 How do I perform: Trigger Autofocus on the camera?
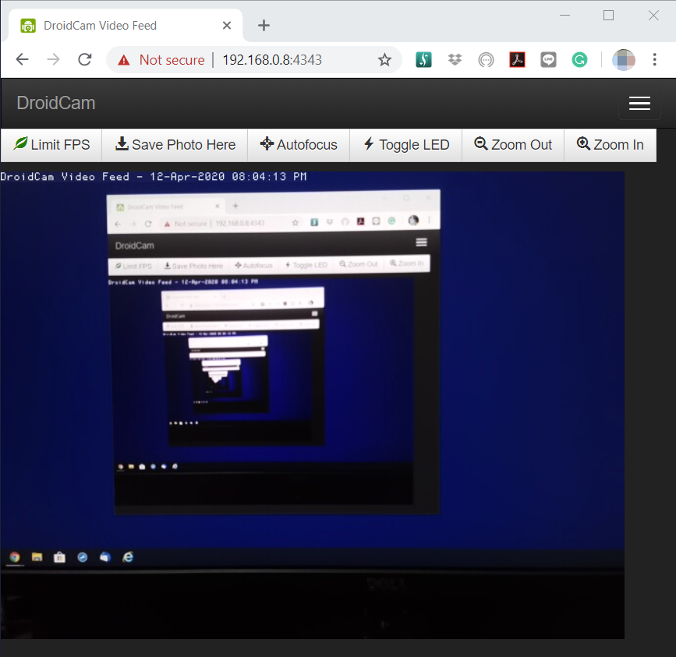299,145
